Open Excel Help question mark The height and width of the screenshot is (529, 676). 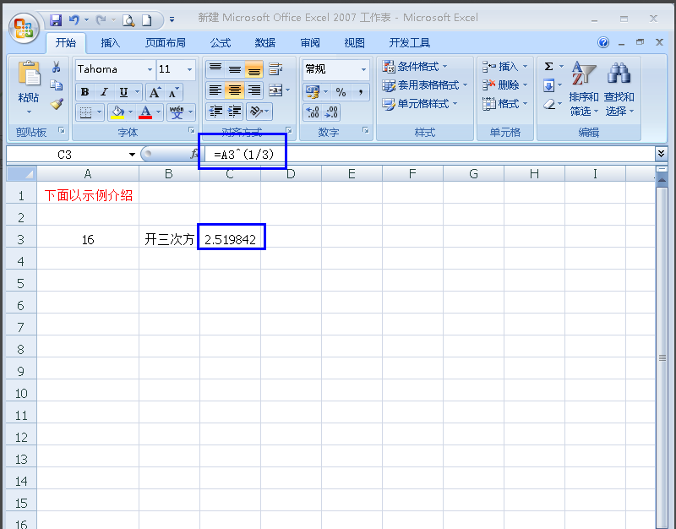[x=603, y=42]
